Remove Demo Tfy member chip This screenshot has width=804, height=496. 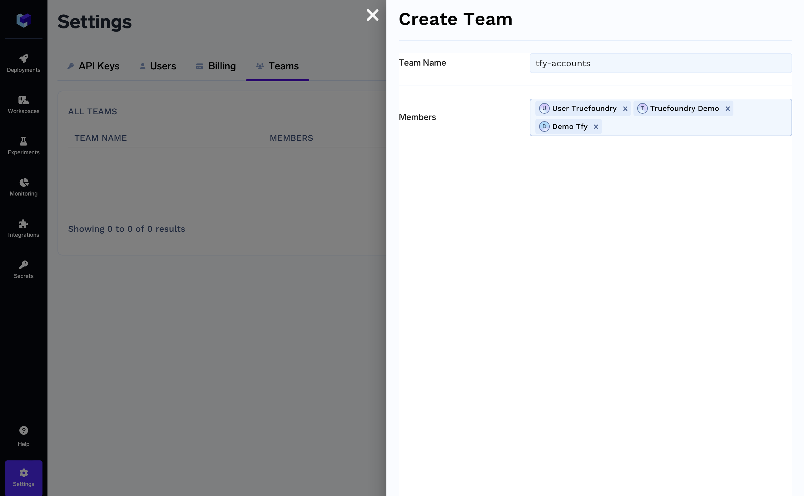596,127
